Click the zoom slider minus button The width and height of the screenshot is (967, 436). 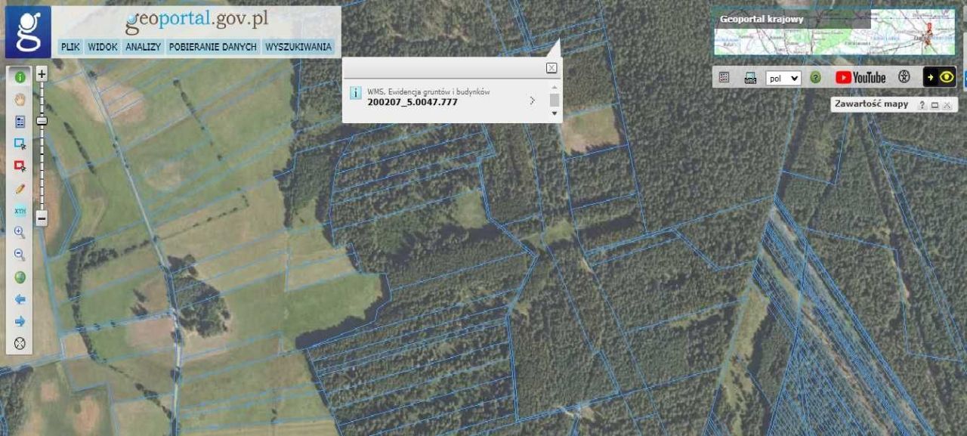tap(42, 218)
